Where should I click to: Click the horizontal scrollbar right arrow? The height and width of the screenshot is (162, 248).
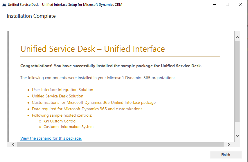pos(229,144)
